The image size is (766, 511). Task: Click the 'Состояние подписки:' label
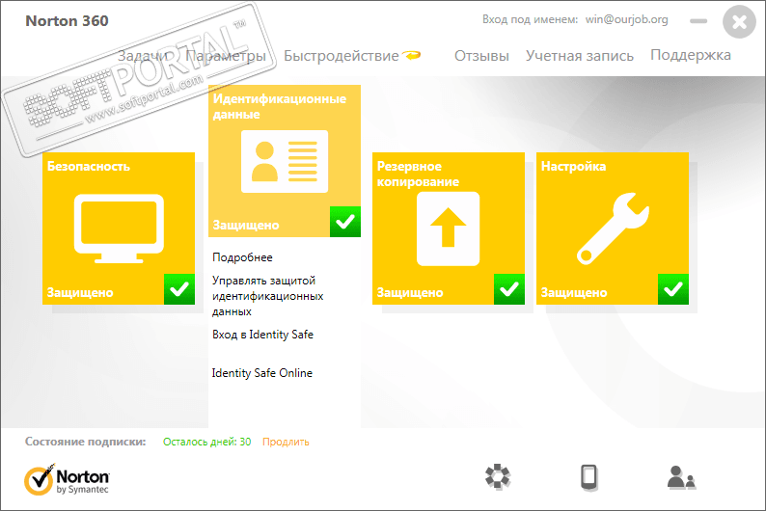[86, 442]
